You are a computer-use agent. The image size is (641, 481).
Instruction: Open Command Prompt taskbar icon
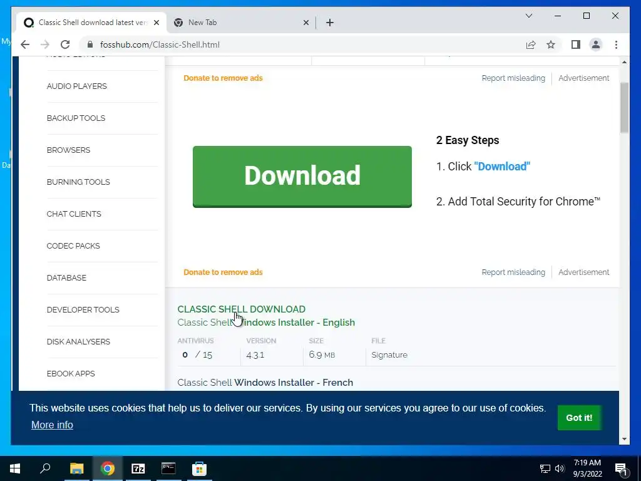click(x=168, y=468)
